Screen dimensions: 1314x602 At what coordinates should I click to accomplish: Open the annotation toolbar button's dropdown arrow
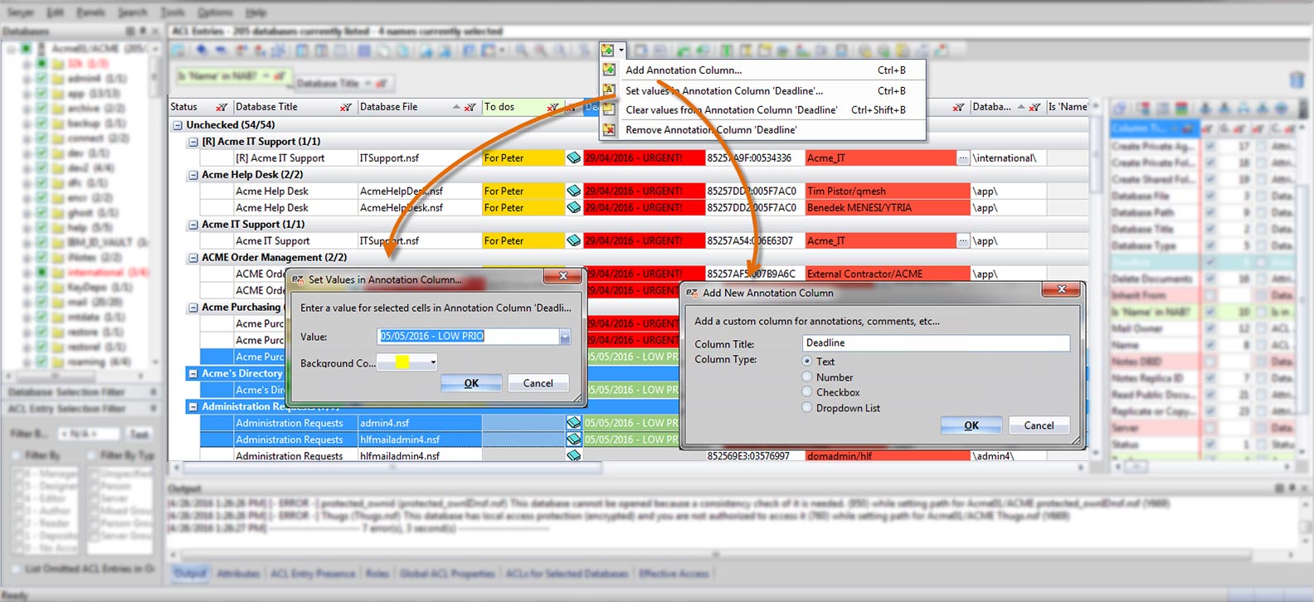620,51
